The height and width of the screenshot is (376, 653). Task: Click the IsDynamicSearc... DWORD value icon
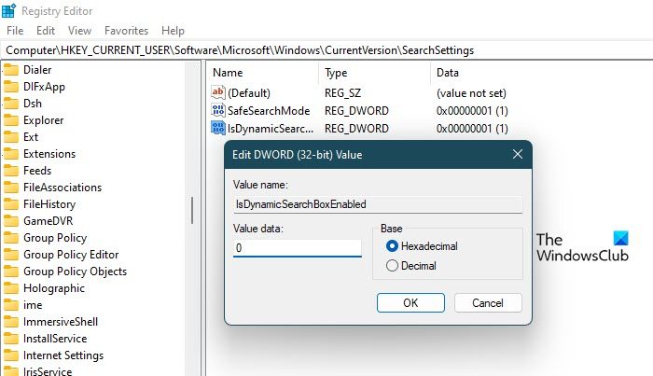(217, 128)
